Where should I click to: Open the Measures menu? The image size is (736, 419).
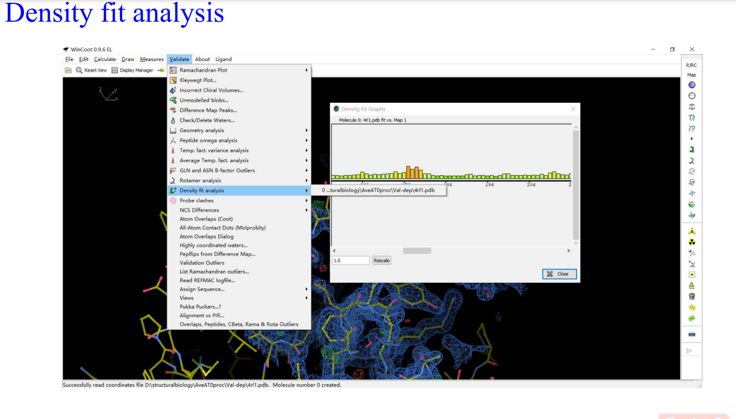tap(151, 59)
